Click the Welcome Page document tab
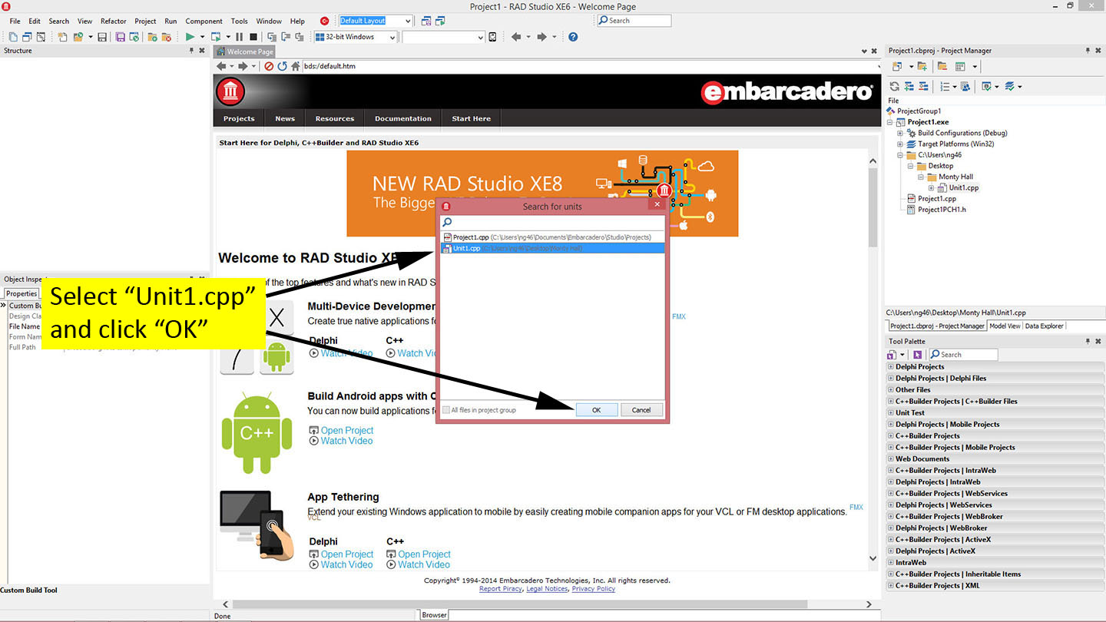 (244, 51)
